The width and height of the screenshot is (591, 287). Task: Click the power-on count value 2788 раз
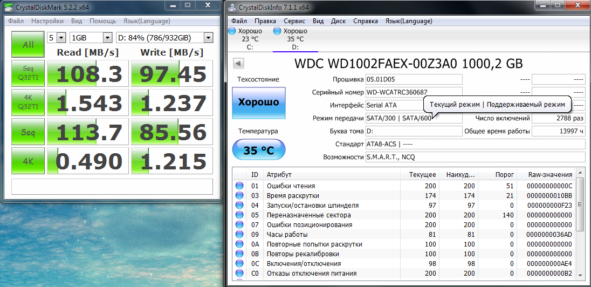[x=558, y=118]
